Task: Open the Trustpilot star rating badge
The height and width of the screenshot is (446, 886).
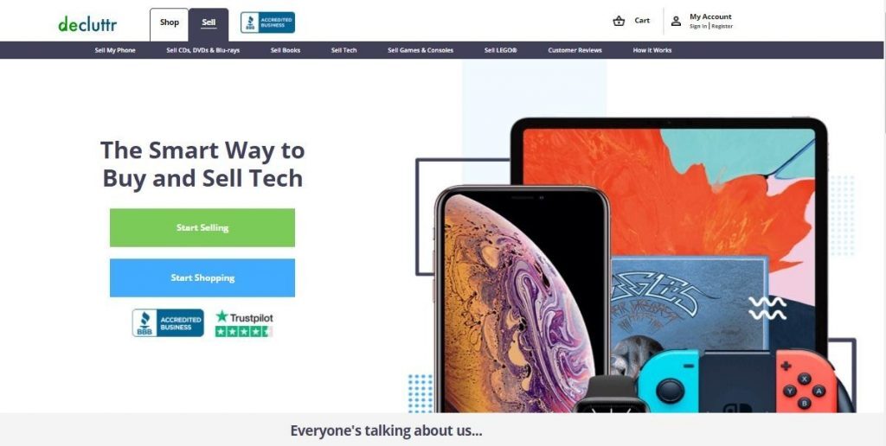Action: click(x=244, y=323)
